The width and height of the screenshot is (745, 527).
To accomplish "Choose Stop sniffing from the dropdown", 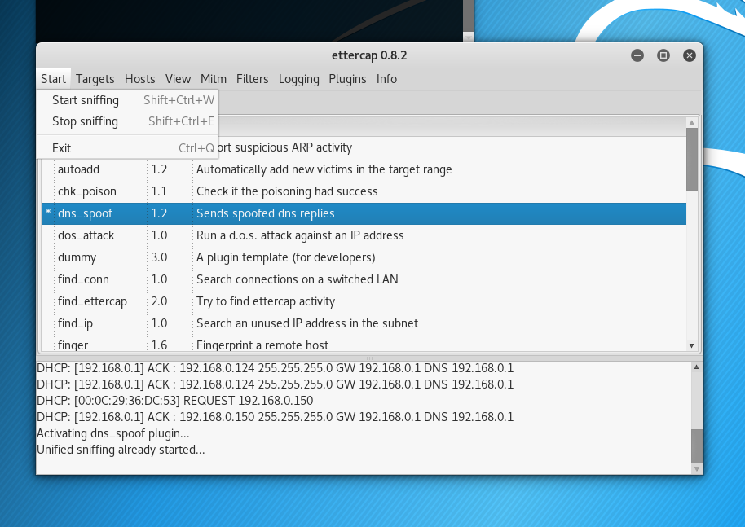I will pos(127,121).
